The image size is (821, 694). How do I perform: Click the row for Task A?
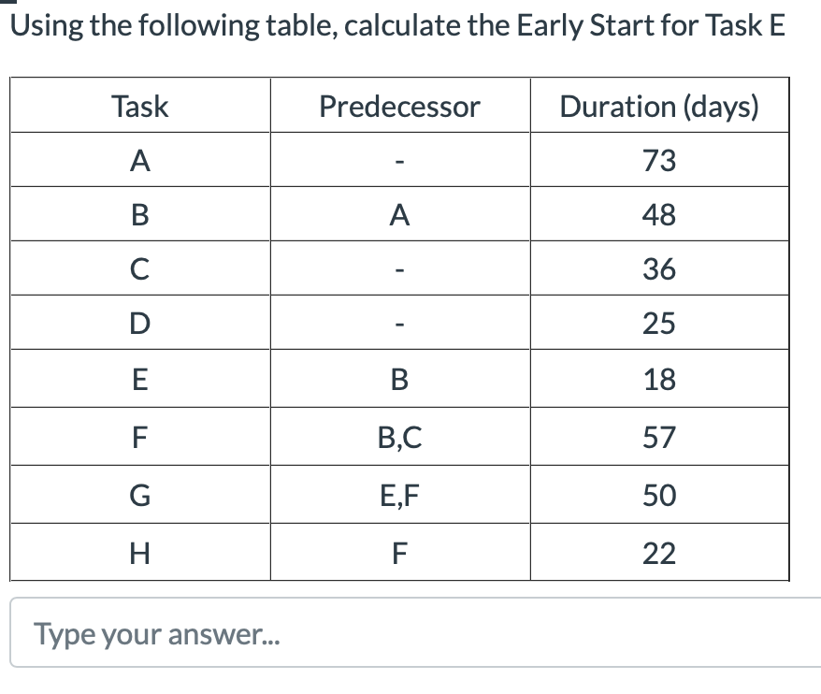point(139,159)
